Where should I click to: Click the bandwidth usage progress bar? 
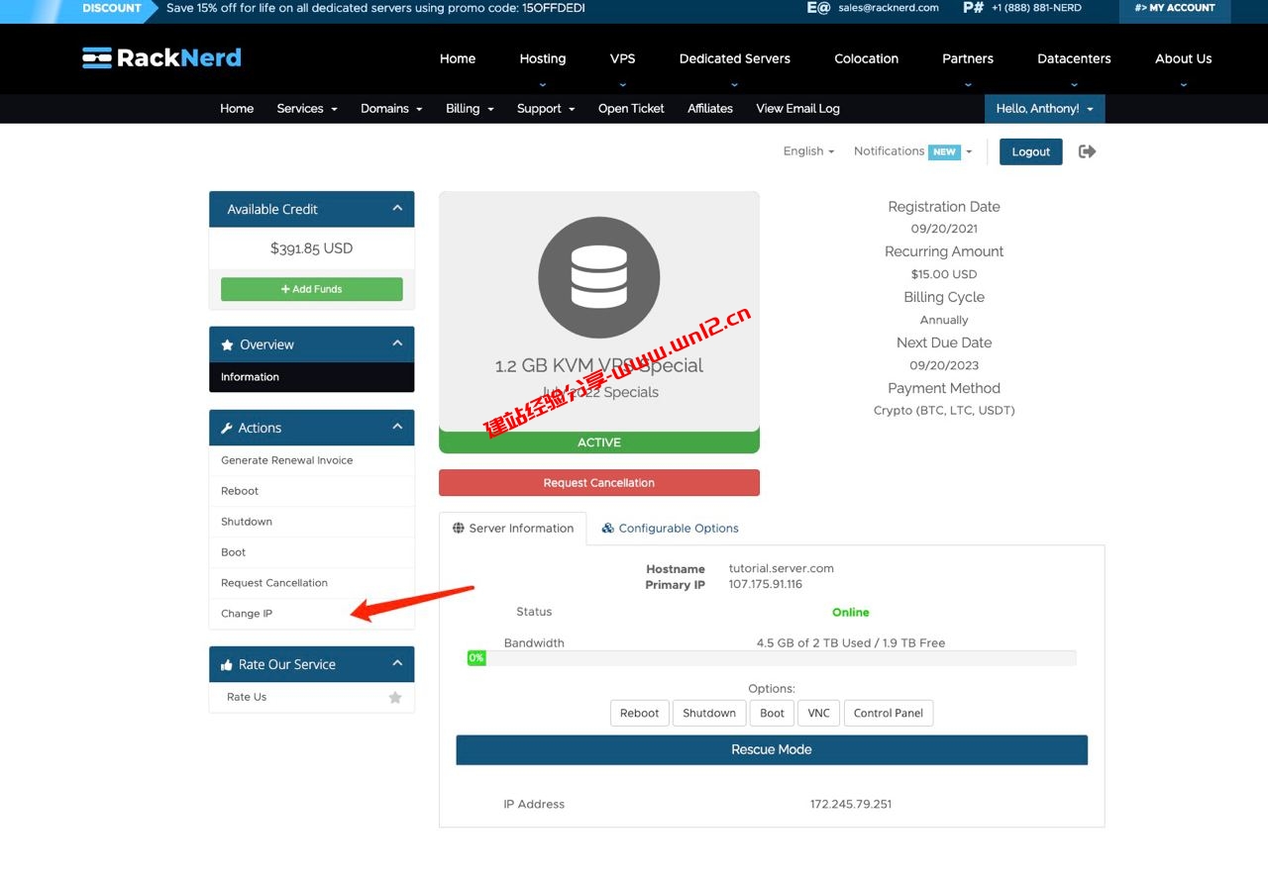pyautogui.click(x=771, y=658)
